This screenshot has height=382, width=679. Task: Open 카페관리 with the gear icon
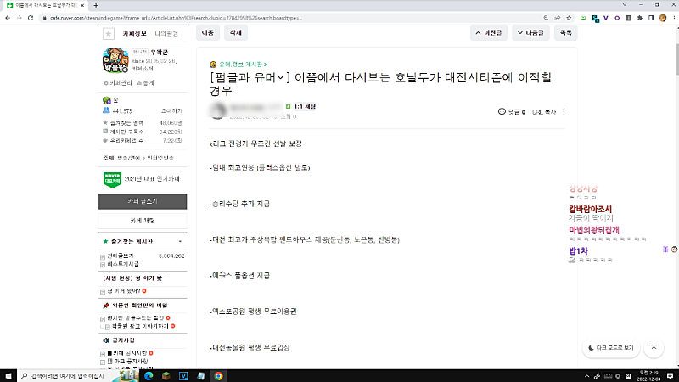click(x=118, y=82)
